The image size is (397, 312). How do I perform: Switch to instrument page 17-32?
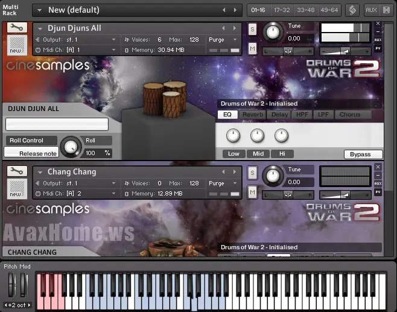pyautogui.click(x=282, y=10)
